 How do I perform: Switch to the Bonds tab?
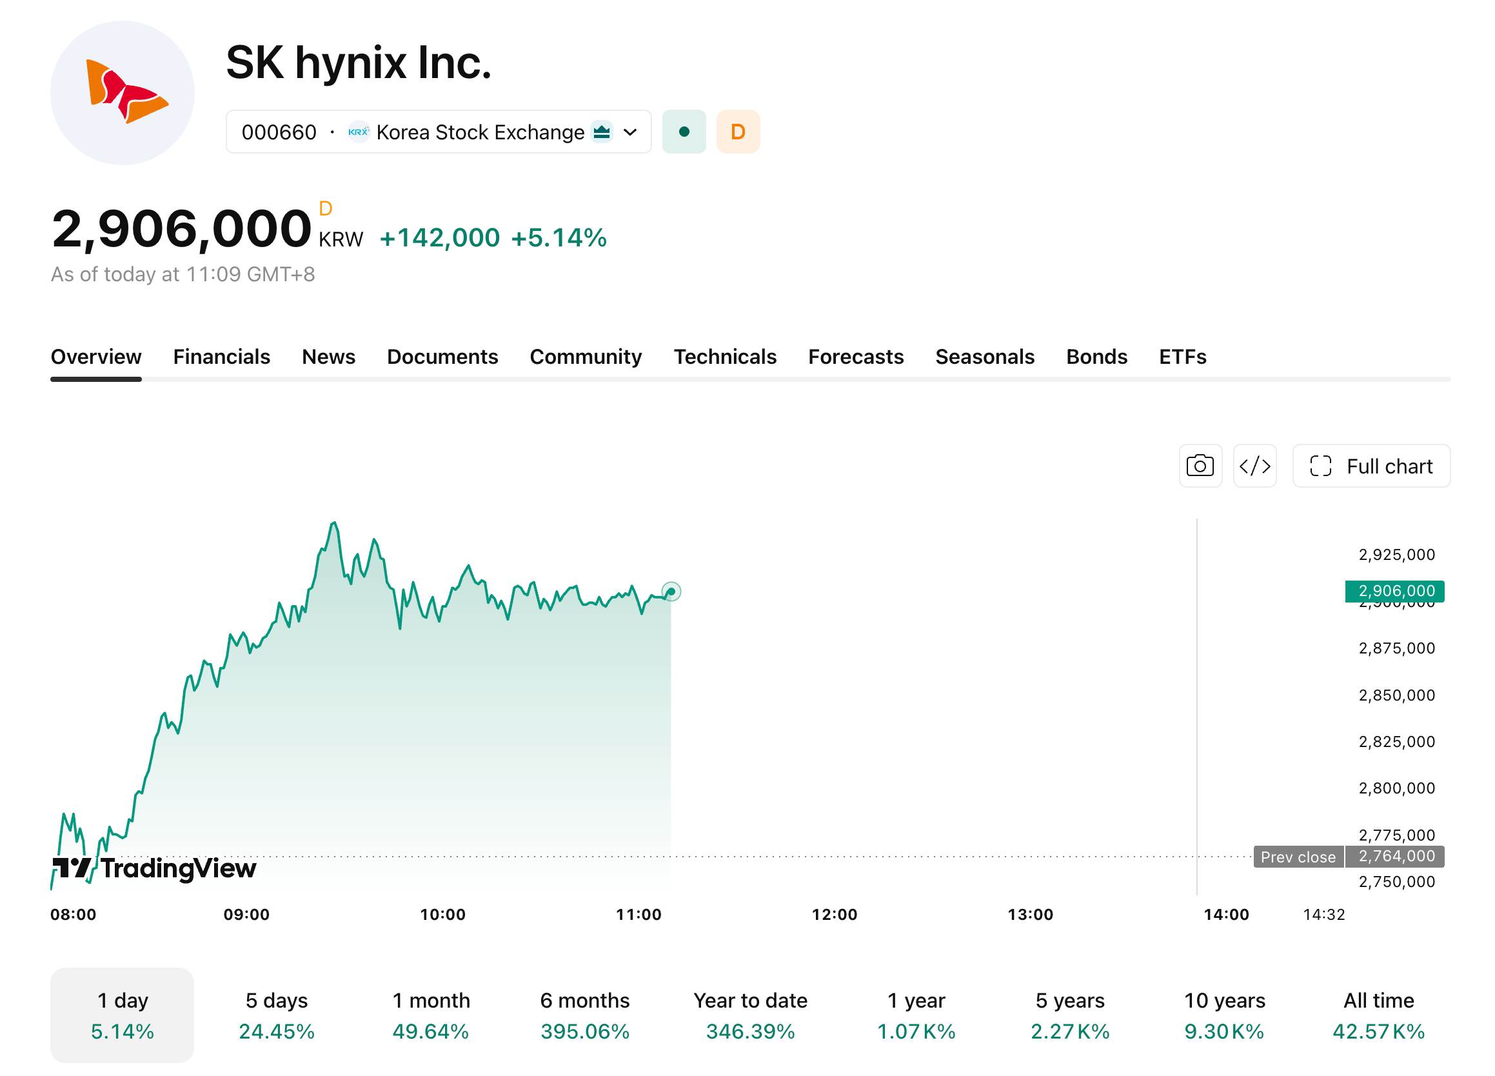coord(1097,357)
